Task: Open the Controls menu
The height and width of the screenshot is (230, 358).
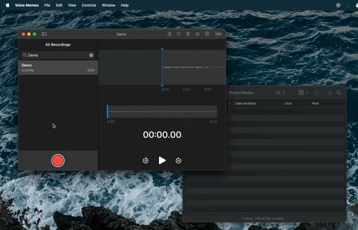Action: click(89, 5)
